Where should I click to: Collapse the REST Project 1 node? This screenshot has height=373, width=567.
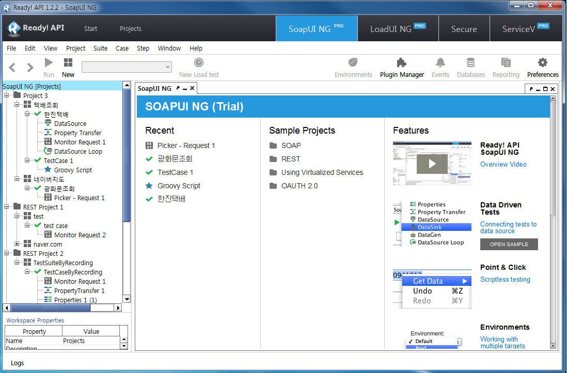(7, 207)
